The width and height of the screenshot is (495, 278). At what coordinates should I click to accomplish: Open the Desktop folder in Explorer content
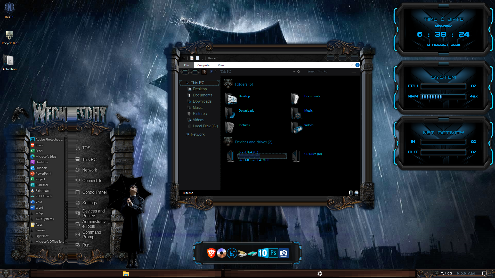[238, 99]
